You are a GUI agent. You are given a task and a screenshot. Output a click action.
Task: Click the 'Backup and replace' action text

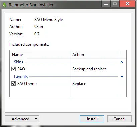pyautogui.click(x=89, y=69)
